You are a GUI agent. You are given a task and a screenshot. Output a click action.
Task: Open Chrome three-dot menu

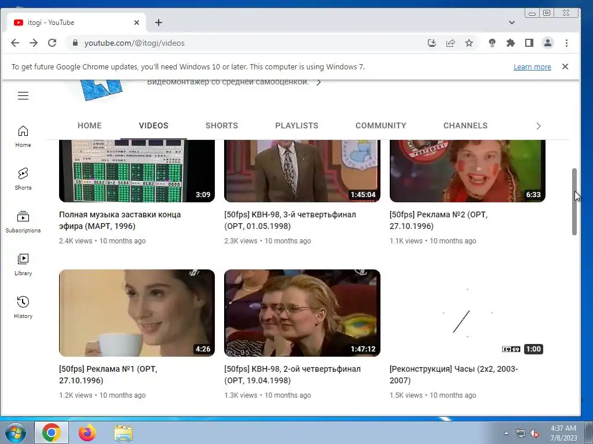pos(566,43)
